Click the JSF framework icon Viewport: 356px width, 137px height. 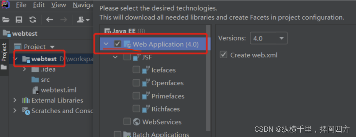[x=137, y=57]
